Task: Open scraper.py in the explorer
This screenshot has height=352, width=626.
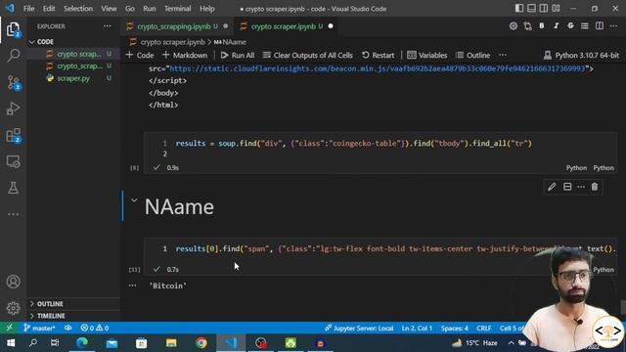Action: click(73, 78)
